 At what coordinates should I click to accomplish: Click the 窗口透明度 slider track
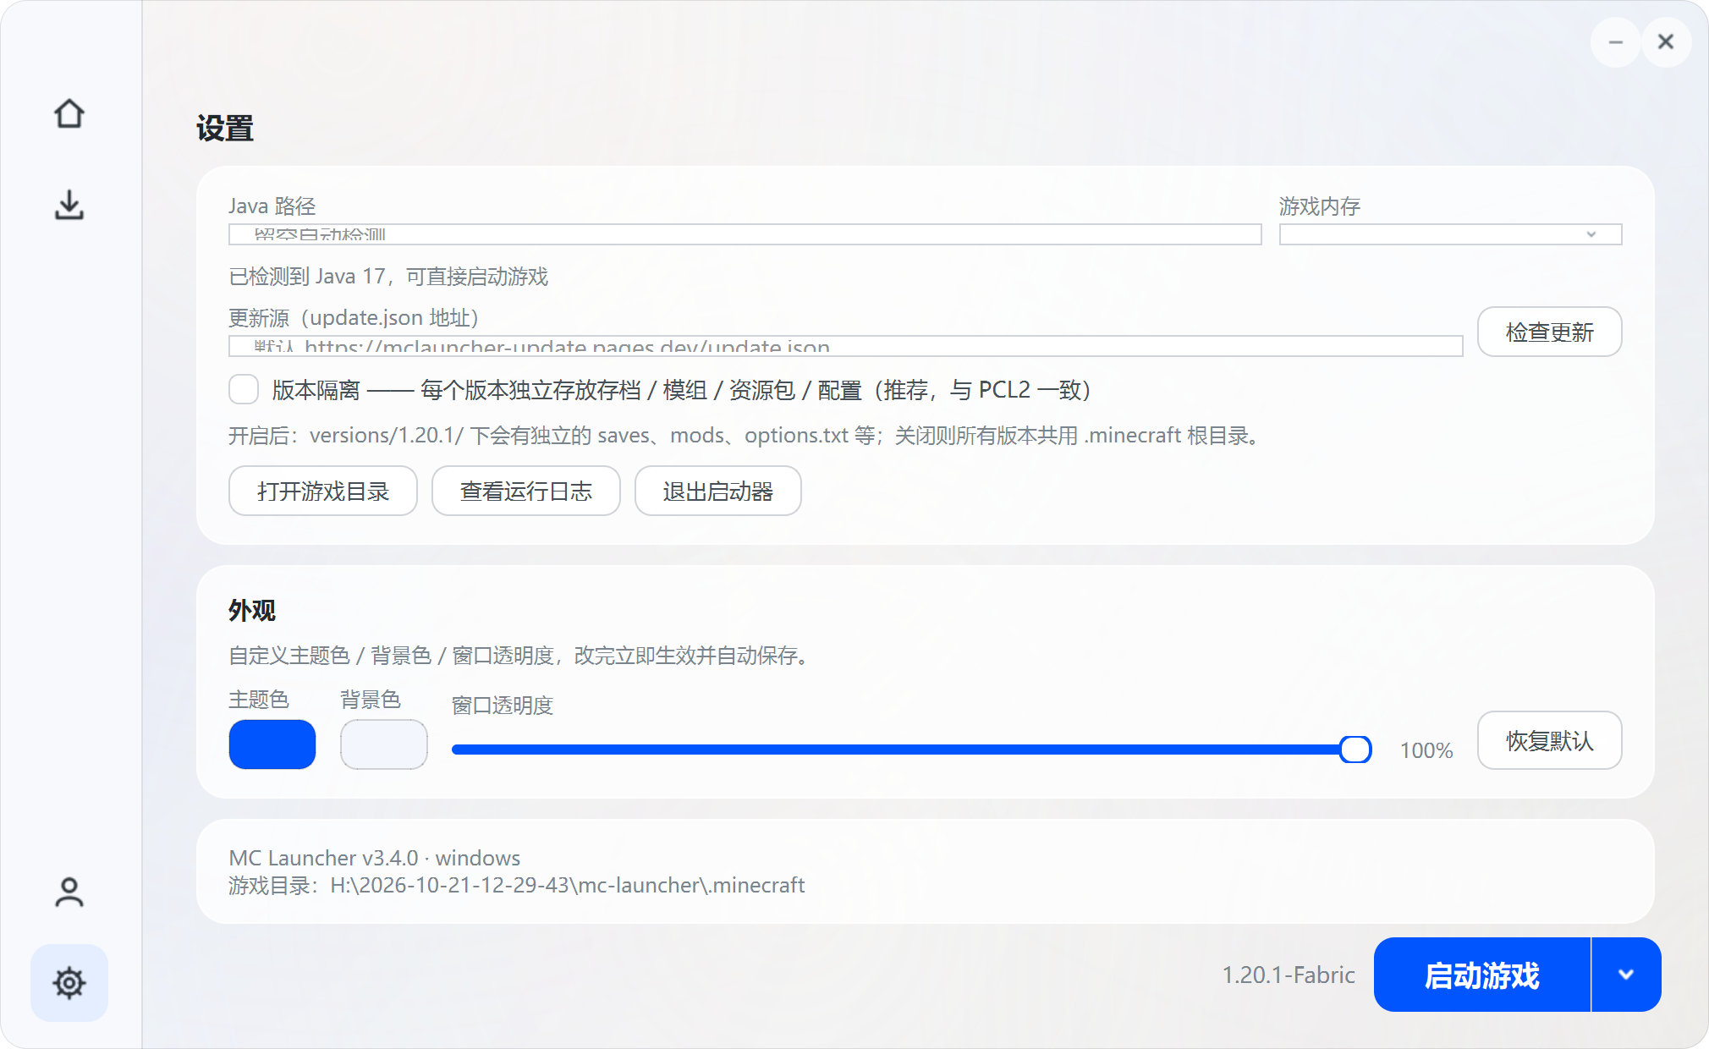pos(911,750)
